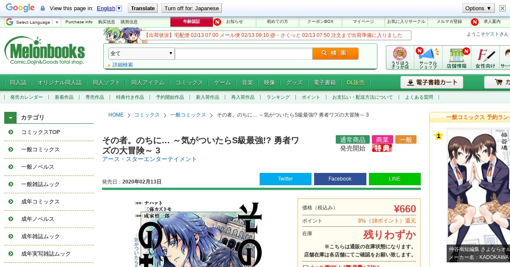Click the green arrow beside 一般ノベルス

click(x=11, y=167)
